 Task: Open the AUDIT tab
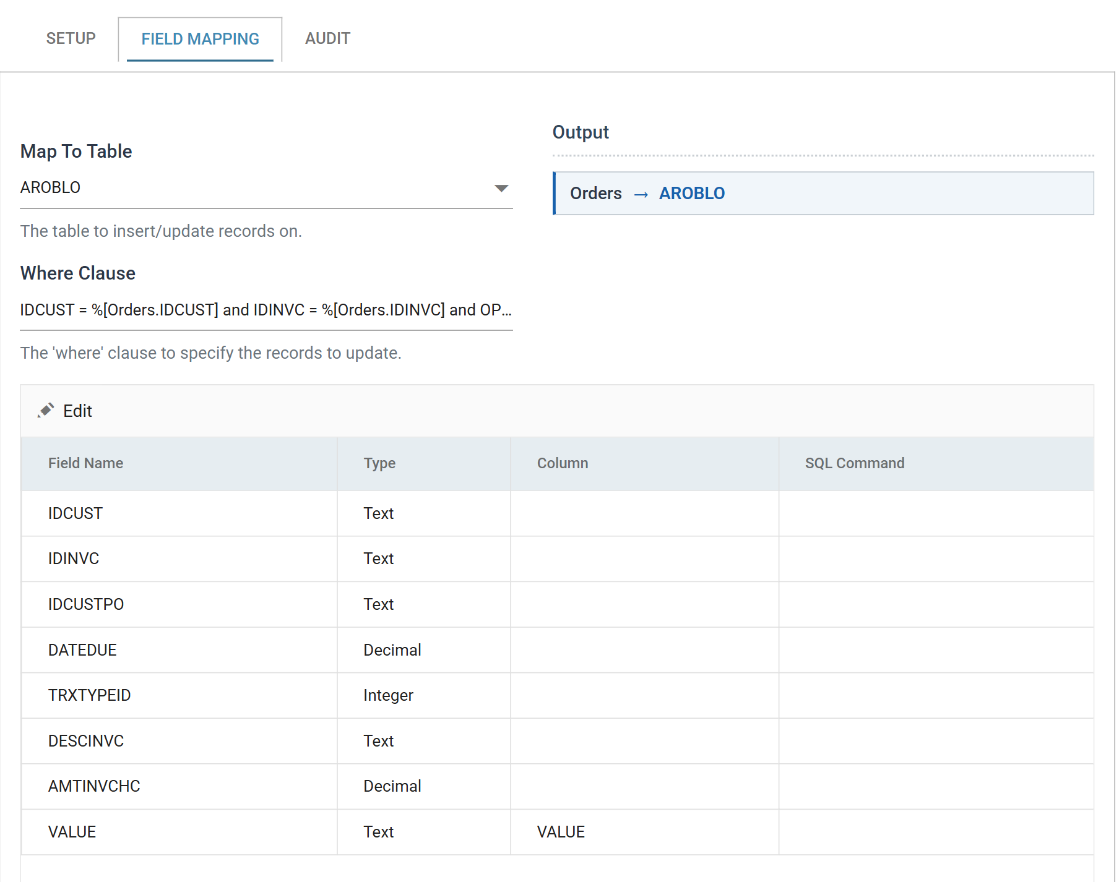[x=327, y=38]
